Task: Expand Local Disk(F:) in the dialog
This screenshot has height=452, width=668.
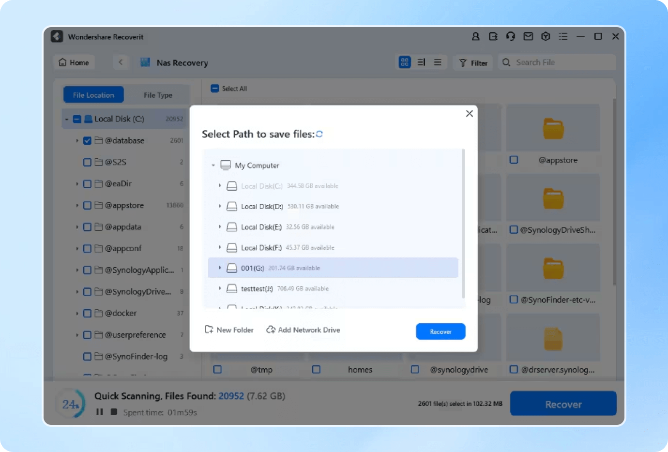Action: coord(220,247)
